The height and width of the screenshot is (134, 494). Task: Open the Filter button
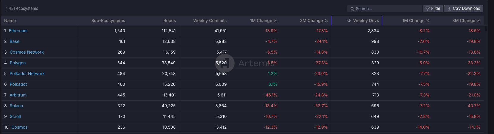click(433, 9)
